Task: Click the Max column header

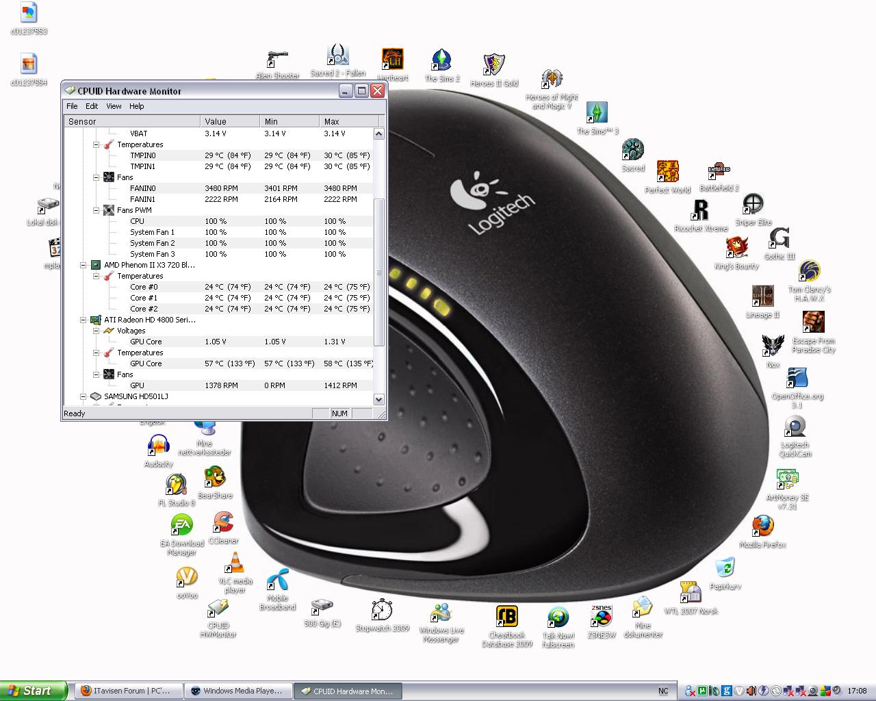Action: tap(349, 121)
